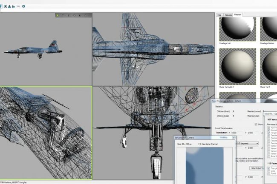The height and width of the screenshot is (184, 277).
Task: Lock camera to the Y axis
Action: pyautogui.click(x=63, y=15)
